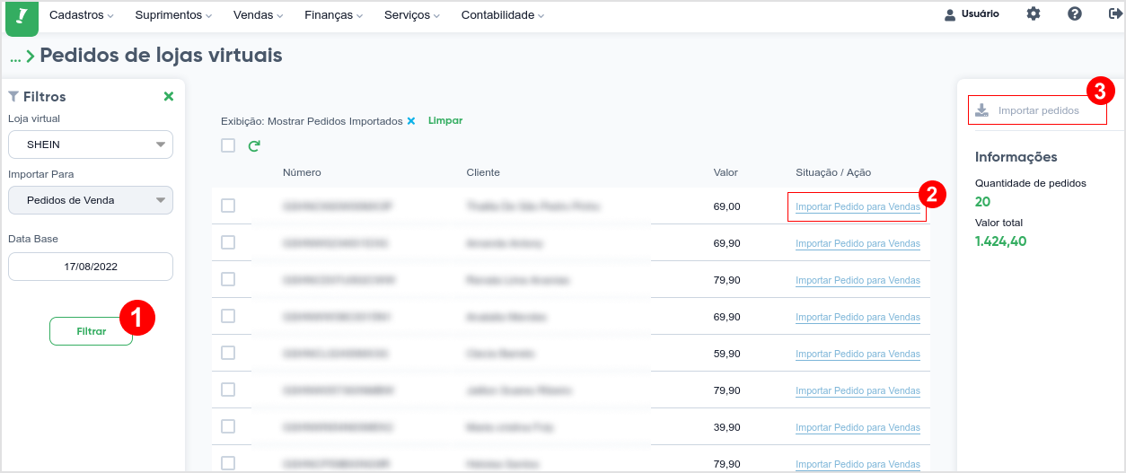Close the Filtros panel with green X

tap(169, 97)
